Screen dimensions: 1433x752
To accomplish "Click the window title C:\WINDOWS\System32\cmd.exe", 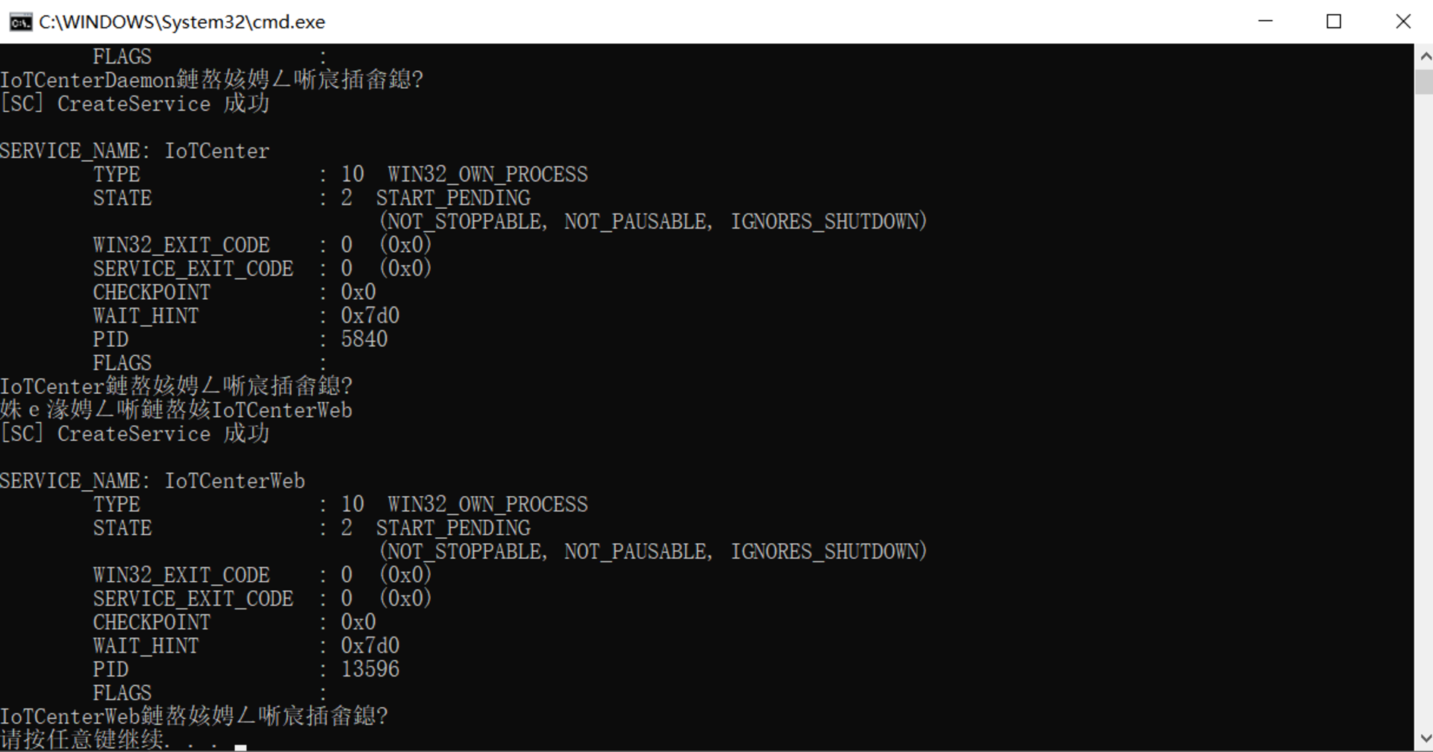I will (x=181, y=22).
